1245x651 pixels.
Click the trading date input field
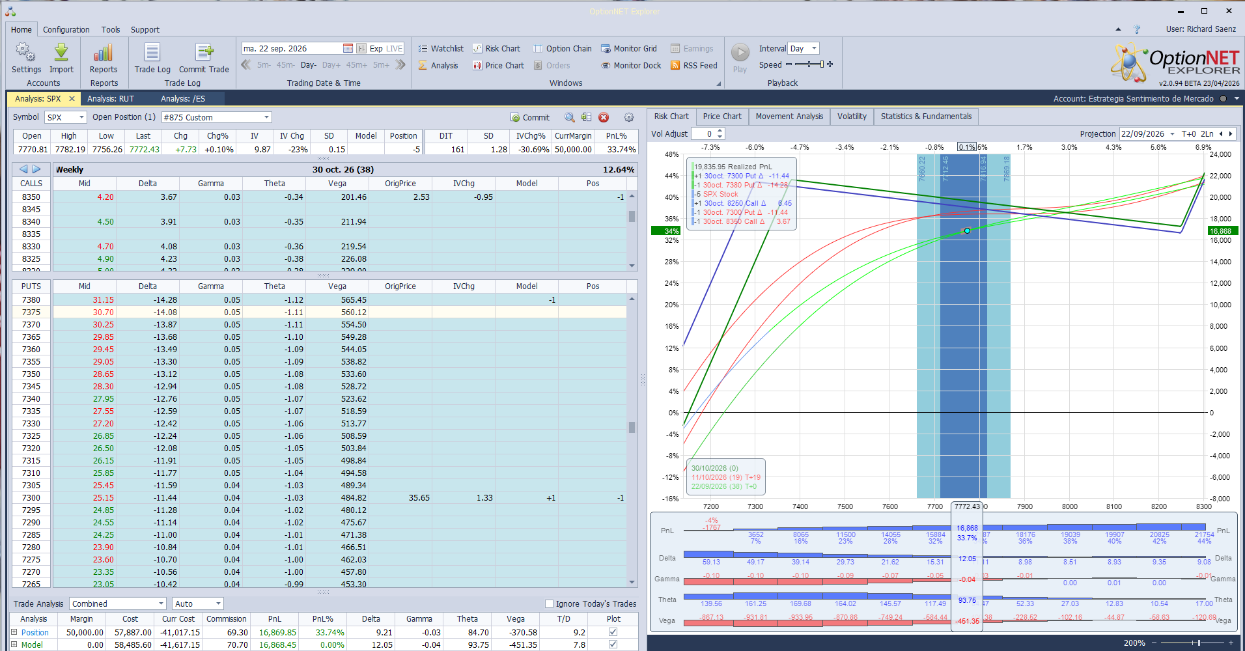point(292,49)
